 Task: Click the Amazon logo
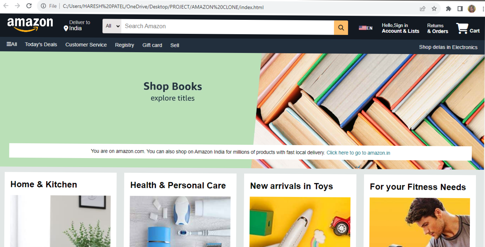coord(30,25)
